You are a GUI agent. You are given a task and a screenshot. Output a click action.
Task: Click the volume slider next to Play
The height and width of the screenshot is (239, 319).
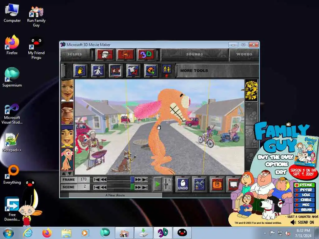[x=167, y=184]
